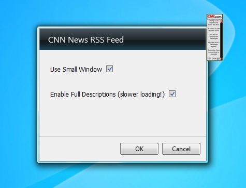Open the winter storm headline
Viewport: 246px width, 188px height.
point(214,30)
